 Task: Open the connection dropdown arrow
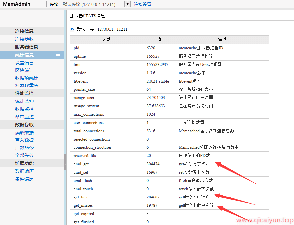[128, 4]
